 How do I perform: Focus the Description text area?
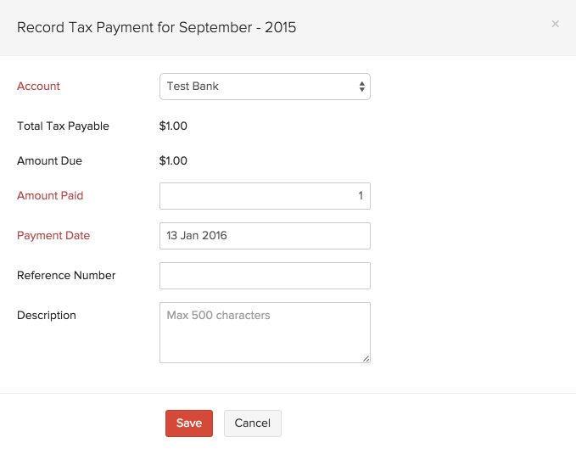coord(265,332)
